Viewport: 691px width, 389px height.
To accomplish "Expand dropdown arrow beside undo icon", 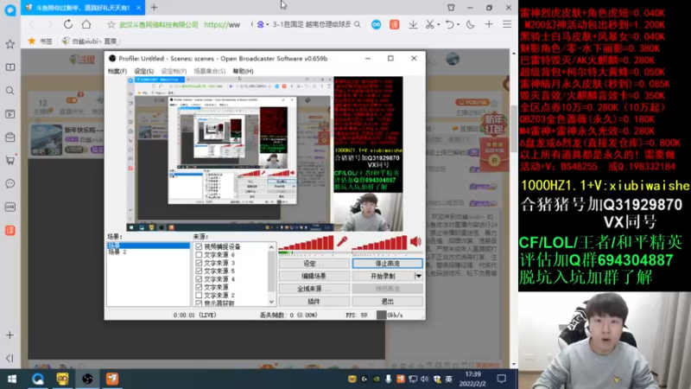I will point(458,25).
